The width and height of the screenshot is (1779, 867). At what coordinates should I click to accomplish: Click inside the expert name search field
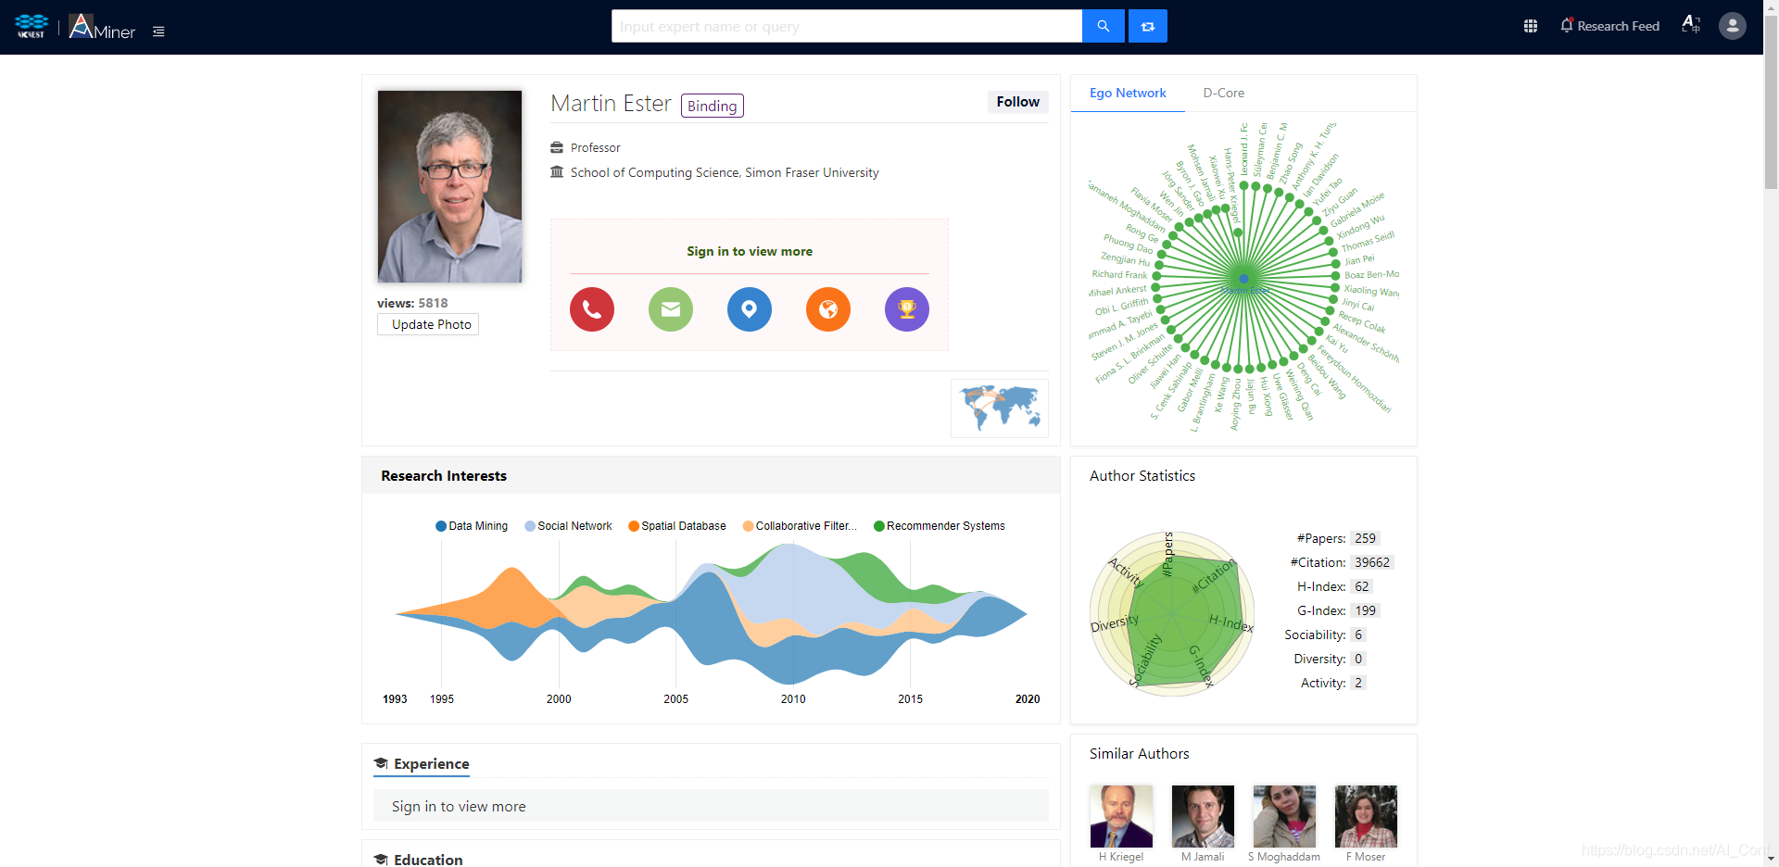847,26
